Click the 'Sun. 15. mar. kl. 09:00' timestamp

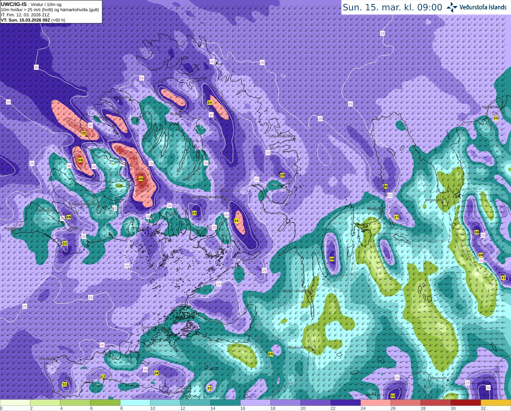coord(392,7)
